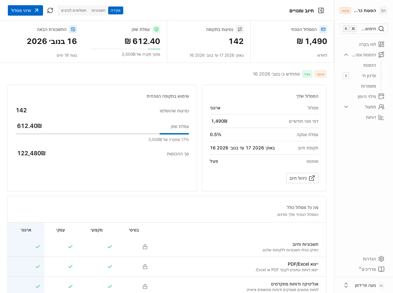Click credit card icon on המסלול הנוכחי
Screen dimensions: 393x293
point(323,29)
